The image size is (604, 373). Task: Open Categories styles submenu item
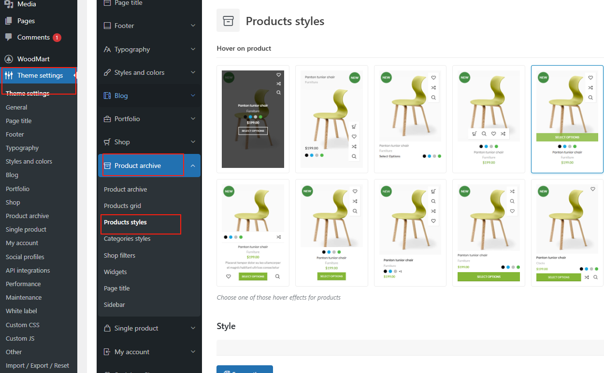pos(127,238)
